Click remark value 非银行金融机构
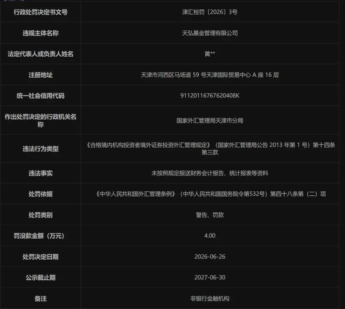This screenshot has width=345, height=309. [210, 299]
